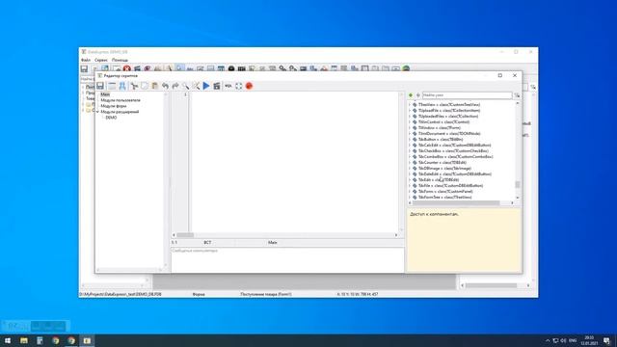Expand the TdxComboBox class node

(x=410, y=156)
